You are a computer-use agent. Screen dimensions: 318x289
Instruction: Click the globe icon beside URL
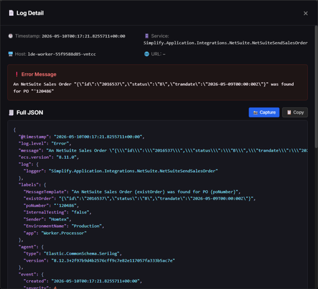[x=147, y=54]
